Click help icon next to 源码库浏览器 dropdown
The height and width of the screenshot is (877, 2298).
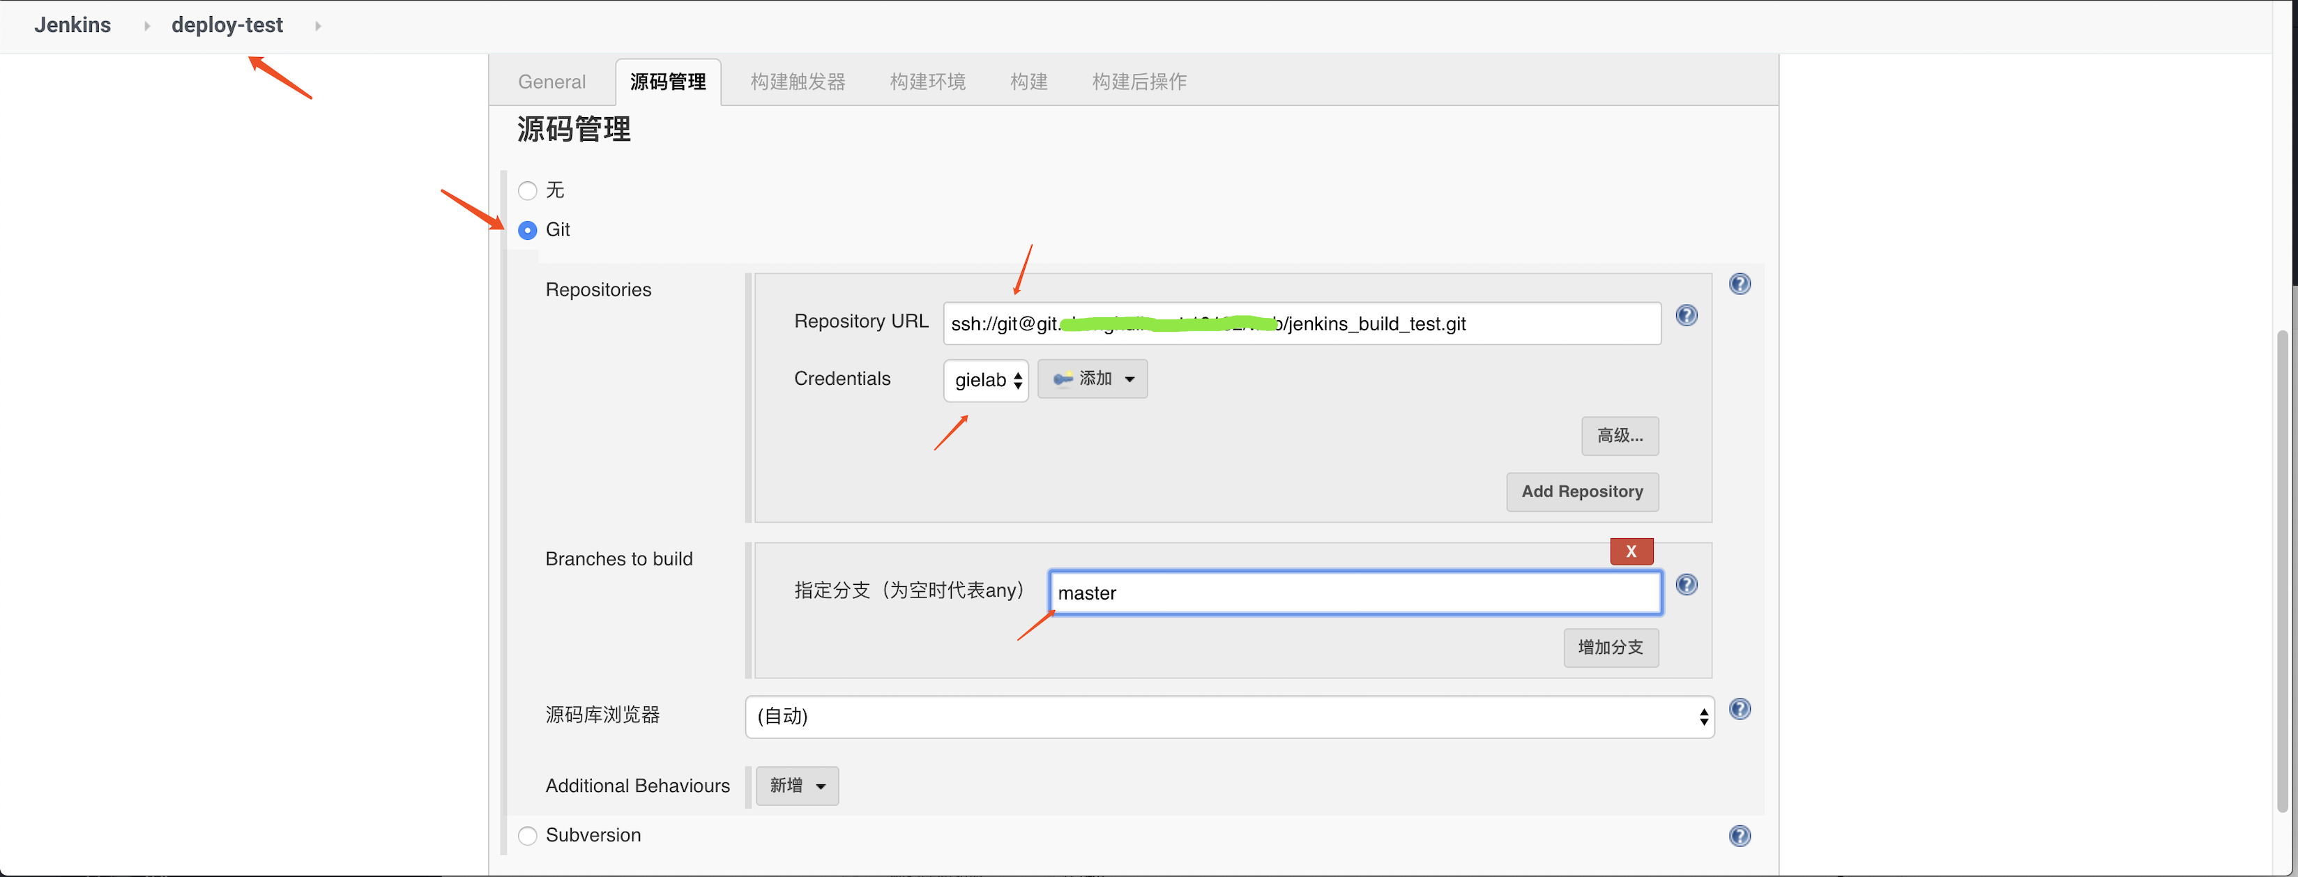click(1739, 708)
